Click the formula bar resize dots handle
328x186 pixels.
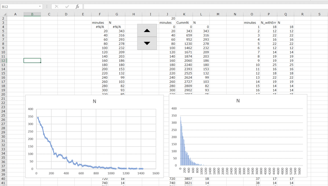coord(47,7)
